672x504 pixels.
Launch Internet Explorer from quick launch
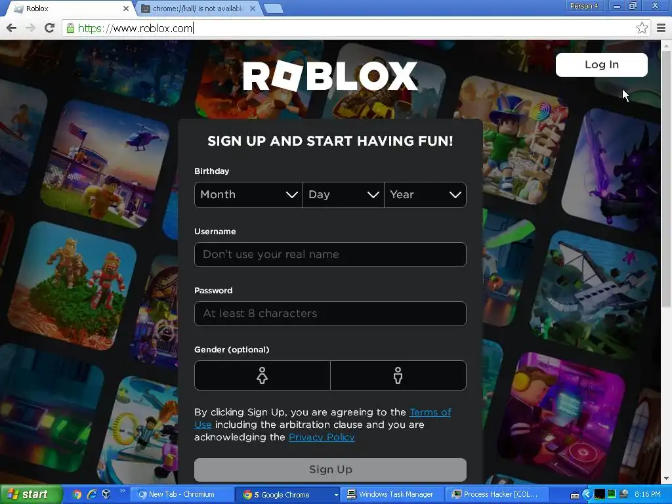point(92,495)
